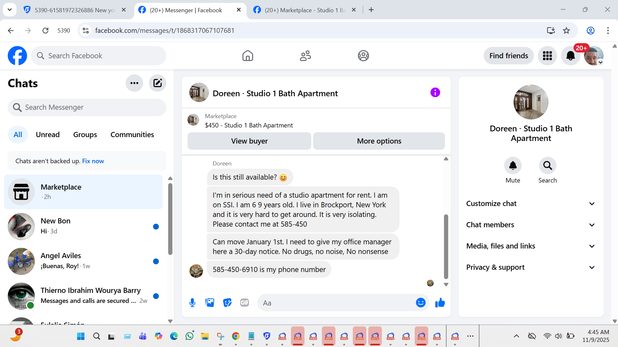Image resolution: width=618 pixels, height=347 pixels.
Task: Choose a GIF in the composer
Action: point(245,303)
